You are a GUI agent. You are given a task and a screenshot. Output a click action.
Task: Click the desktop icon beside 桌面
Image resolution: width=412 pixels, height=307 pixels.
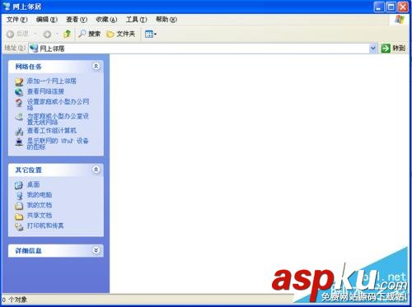tap(19, 185)
